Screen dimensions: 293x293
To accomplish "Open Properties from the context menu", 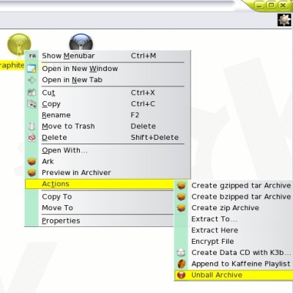I will [100, 220].
